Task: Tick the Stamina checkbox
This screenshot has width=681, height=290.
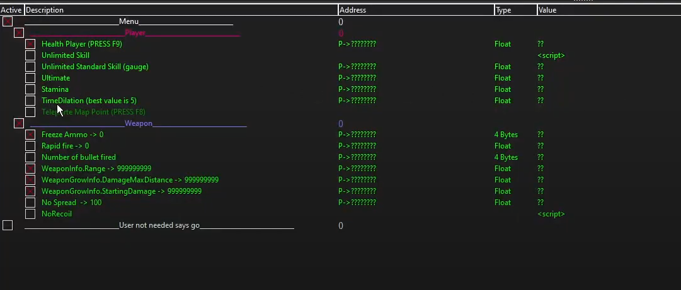Action: pos(30,89)
